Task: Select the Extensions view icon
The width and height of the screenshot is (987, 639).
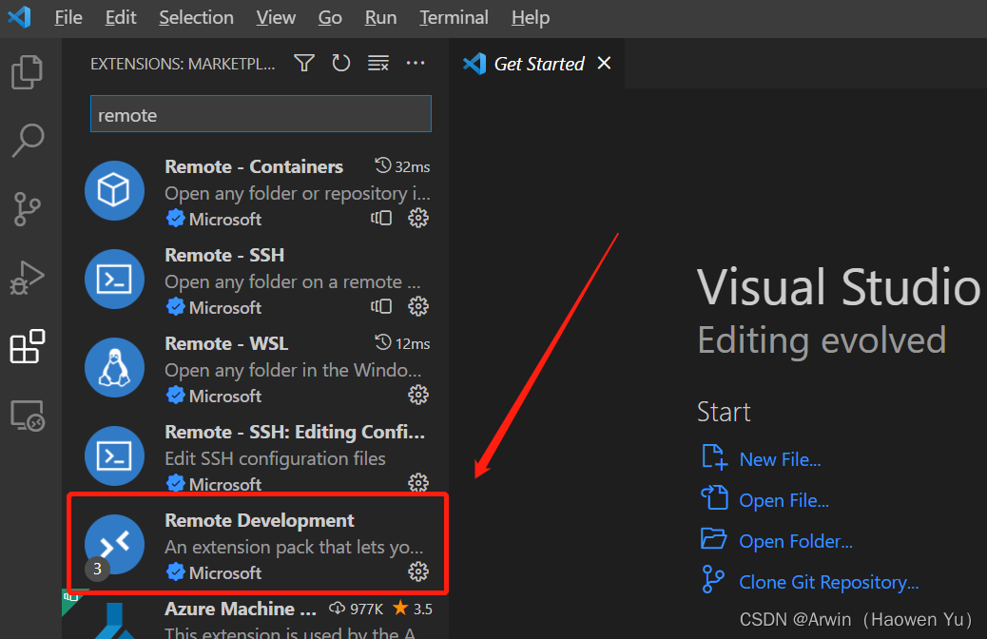Action: tap(27, 346)
